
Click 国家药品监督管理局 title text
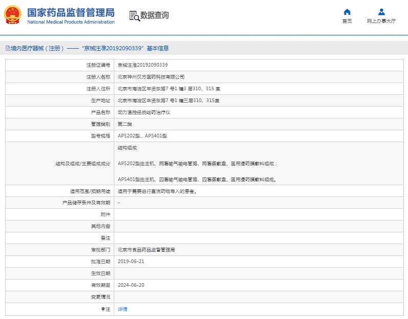coord(71,12)
